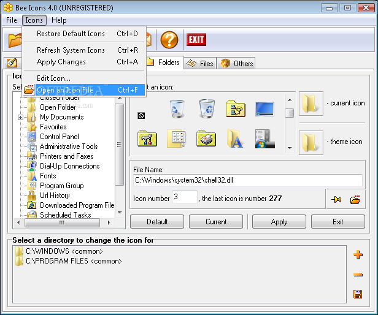Click the tree horizontal scroll right arrow

(109, 222)
